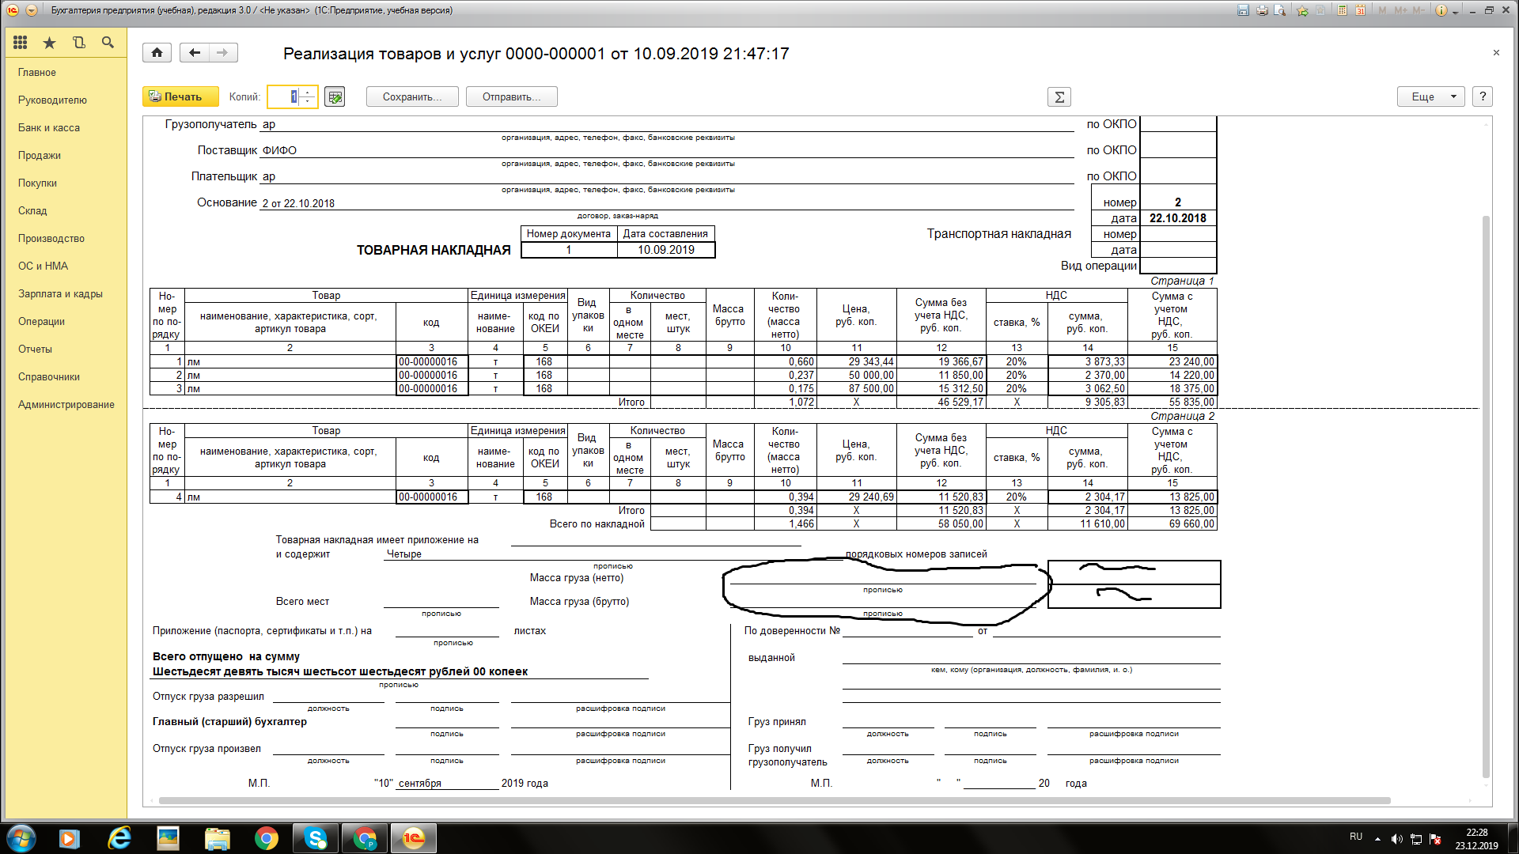Viewport: 1519px width, 854px height.
Task: Navigate back with left arrow
Action: point(194,53)
